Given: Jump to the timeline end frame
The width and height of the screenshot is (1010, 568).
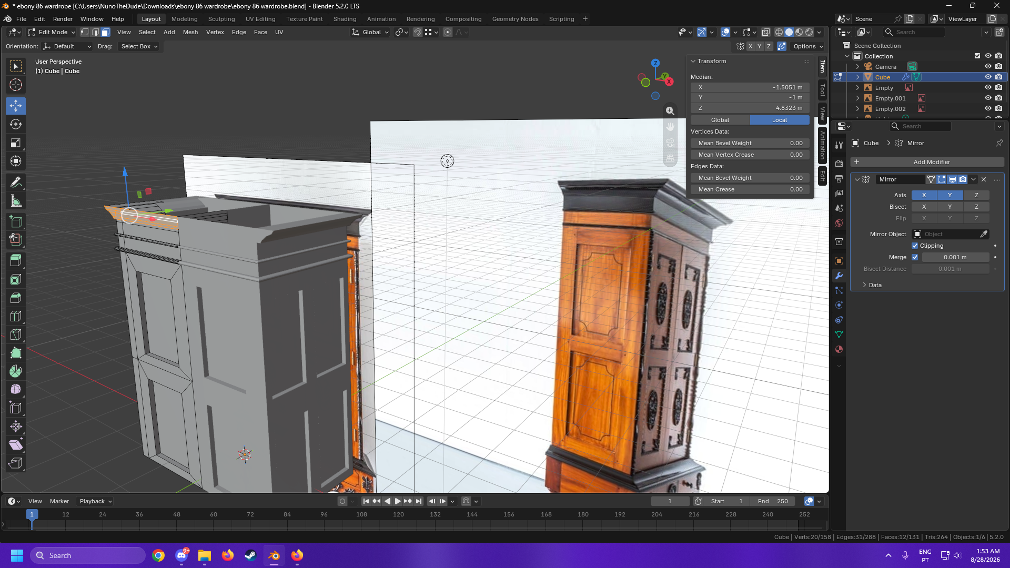Looking at the screenshot, I should click(x=419, y=501).
